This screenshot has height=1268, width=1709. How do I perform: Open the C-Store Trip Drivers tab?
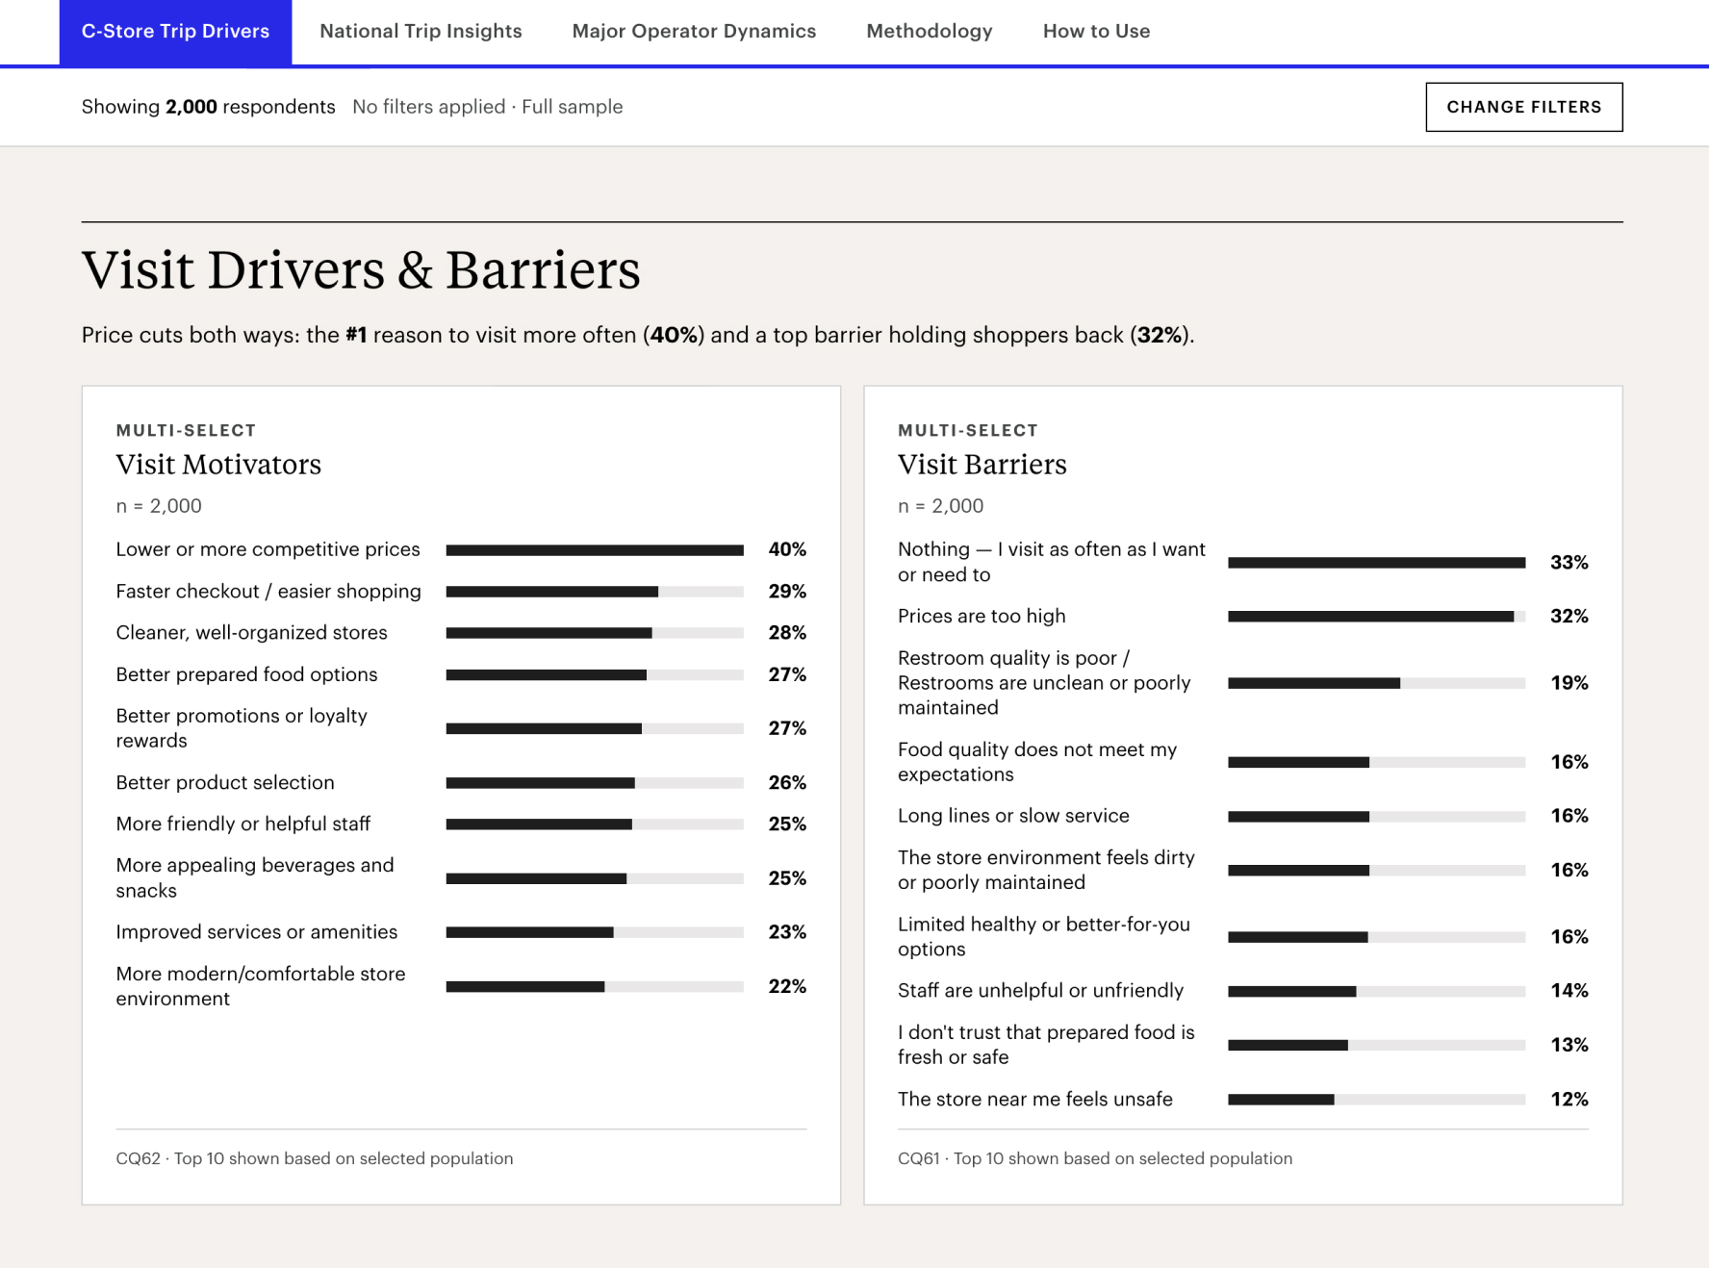pyautogui.click(x=175, y=32)
